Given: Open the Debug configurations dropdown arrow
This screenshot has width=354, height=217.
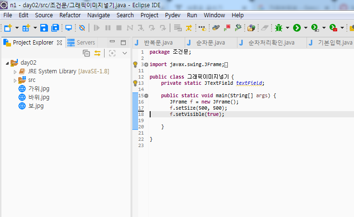Looking at the screenshot, I should [287, 28].
